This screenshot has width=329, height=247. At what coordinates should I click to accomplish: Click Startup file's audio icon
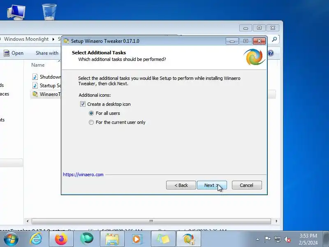click(35, 86)
